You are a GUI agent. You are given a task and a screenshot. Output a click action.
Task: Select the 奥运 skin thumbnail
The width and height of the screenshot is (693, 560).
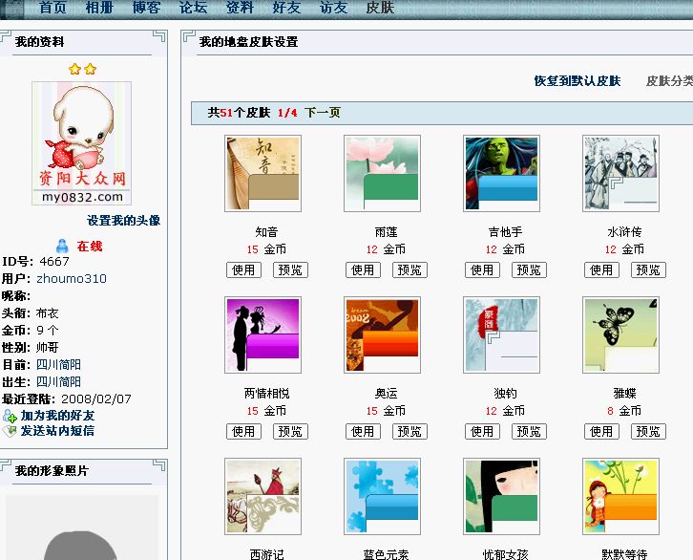tap(383, 334)
